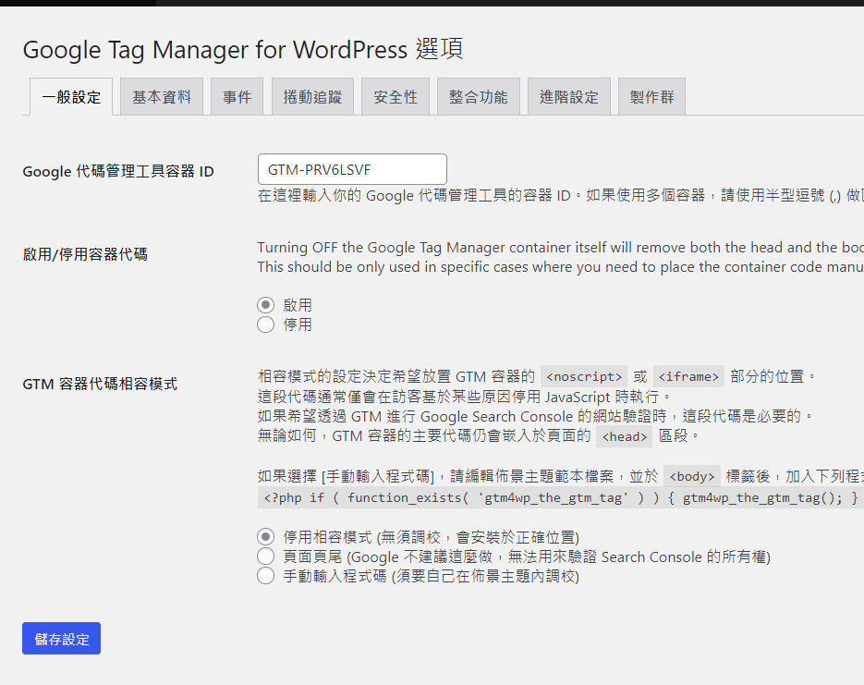Click the 儲存設定 button

pyautogui.click(x=61, y=638)
